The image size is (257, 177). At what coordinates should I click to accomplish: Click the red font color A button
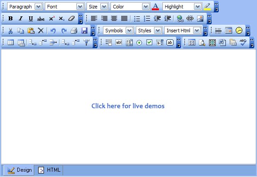click(x=155, y=7)
